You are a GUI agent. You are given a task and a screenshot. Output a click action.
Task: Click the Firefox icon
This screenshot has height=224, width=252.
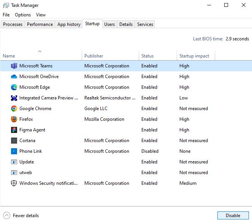pos(14,119)
